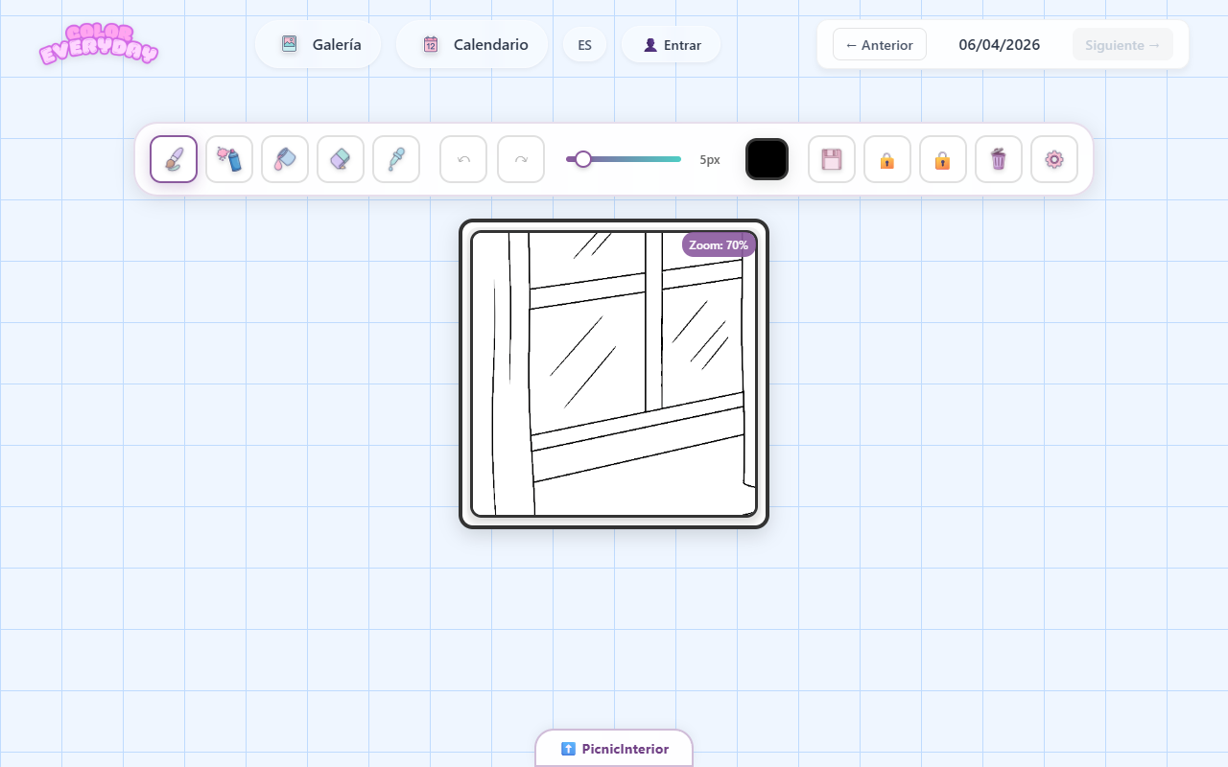Viewport: 1228px width, 767px height.
Task: Pick the eyedropper color picker tool
Action: tap(396, 159)
